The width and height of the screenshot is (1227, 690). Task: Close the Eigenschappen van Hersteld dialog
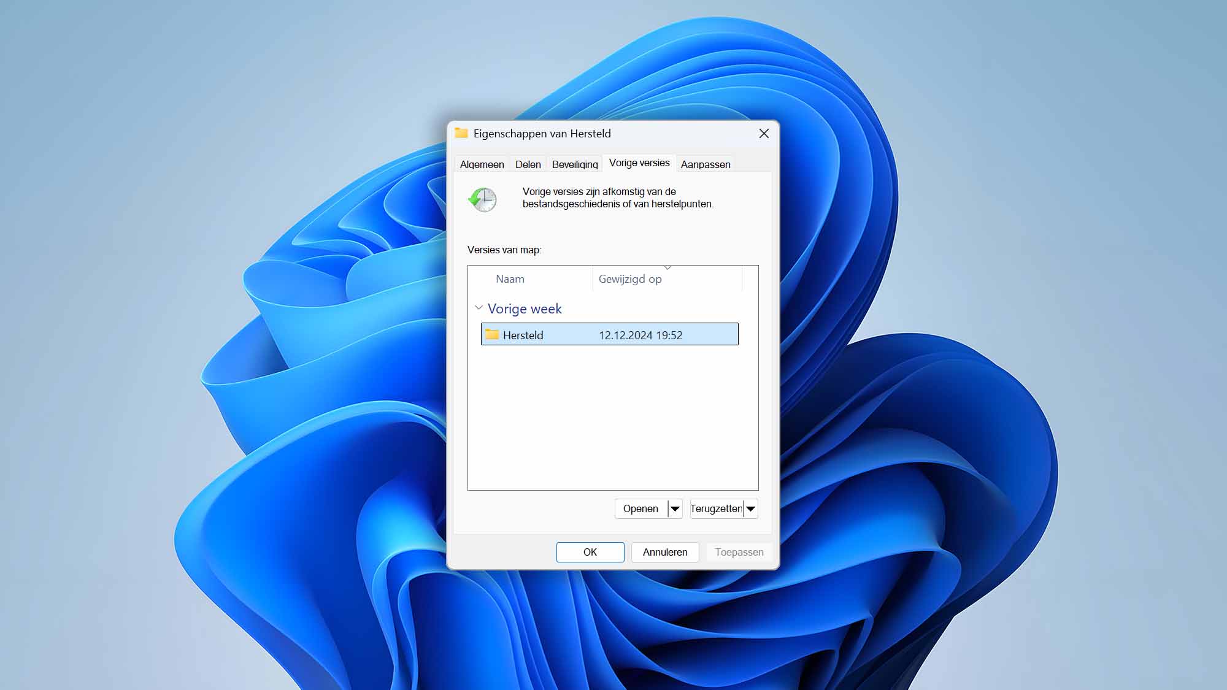[x=764, y=133]
